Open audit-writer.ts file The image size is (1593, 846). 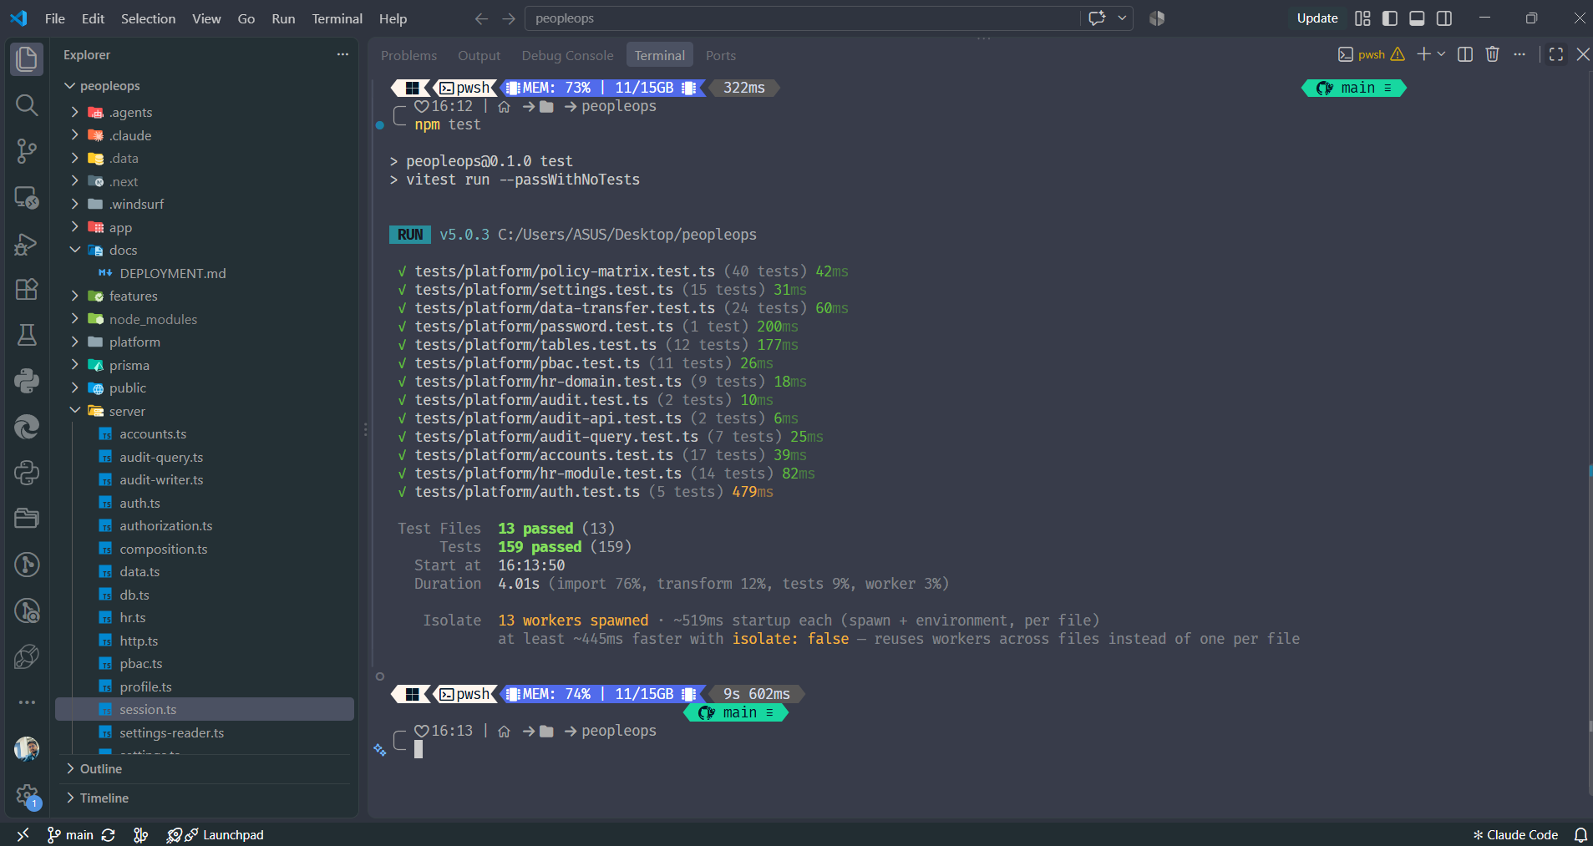pos(205,479)
